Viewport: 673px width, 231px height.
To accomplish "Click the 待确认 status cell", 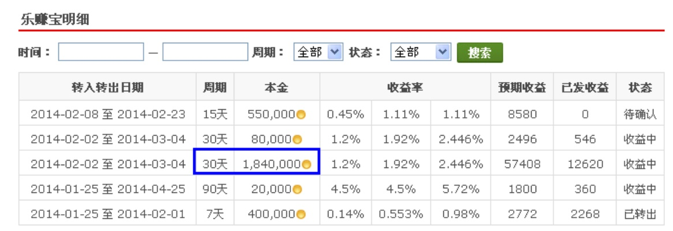I will point(640,115).
